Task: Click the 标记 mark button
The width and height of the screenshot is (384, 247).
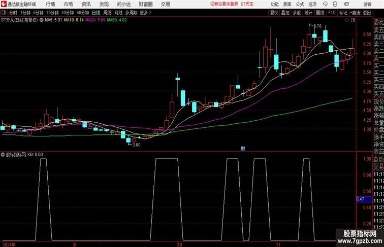Action: [343, 13]
